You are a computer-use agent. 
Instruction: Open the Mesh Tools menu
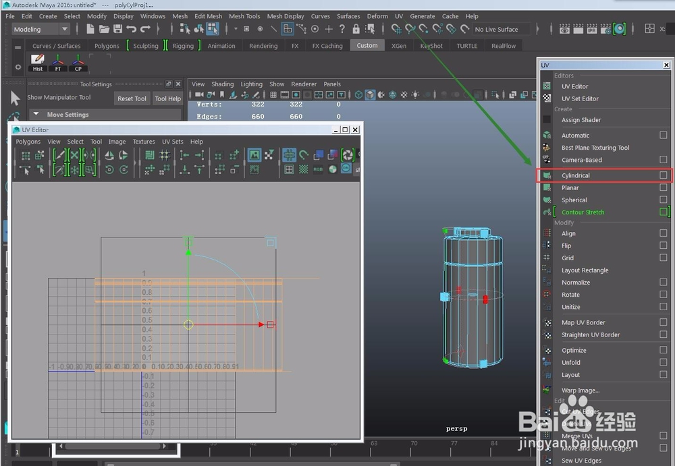(244, 16)
